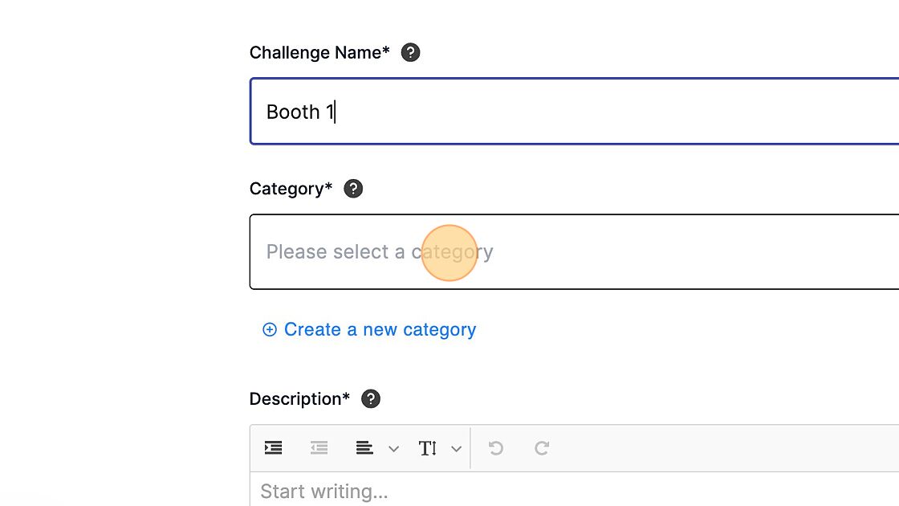Expand the font size options arrow
Viewport: 899px width, 506px height.
coord(456,449)
